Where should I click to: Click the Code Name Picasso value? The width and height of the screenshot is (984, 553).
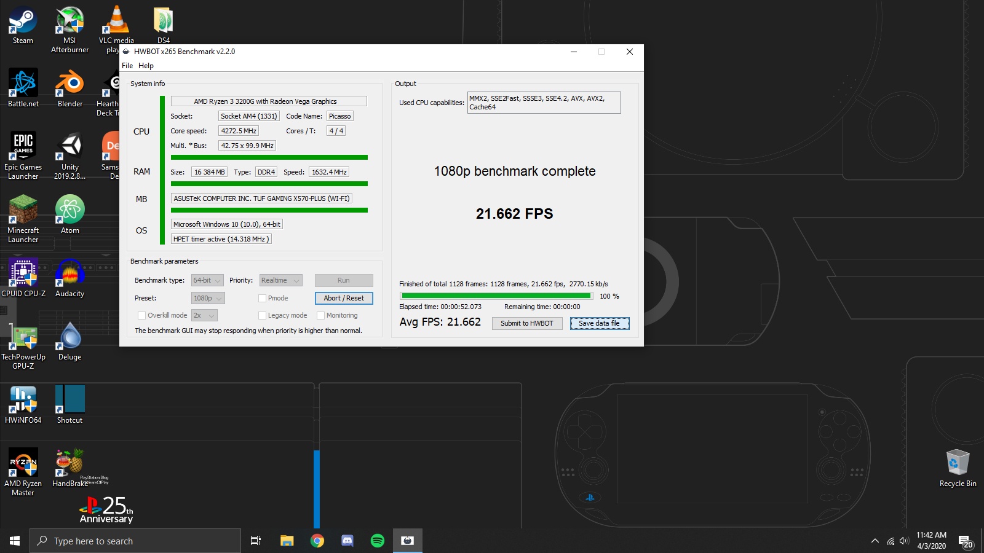tap(340, 116)
